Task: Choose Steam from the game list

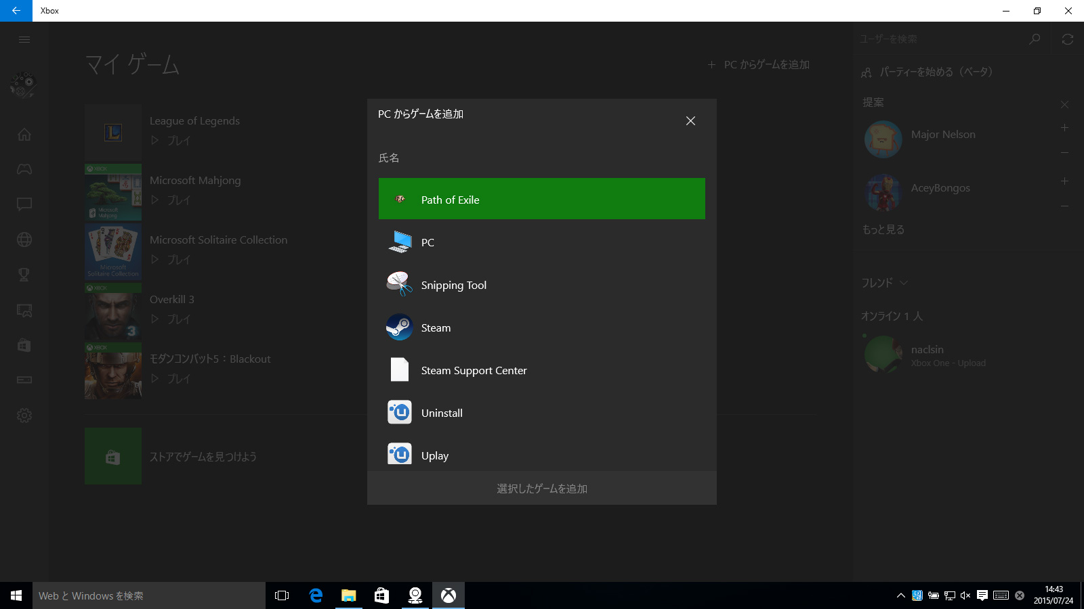Action: [541, 328]
